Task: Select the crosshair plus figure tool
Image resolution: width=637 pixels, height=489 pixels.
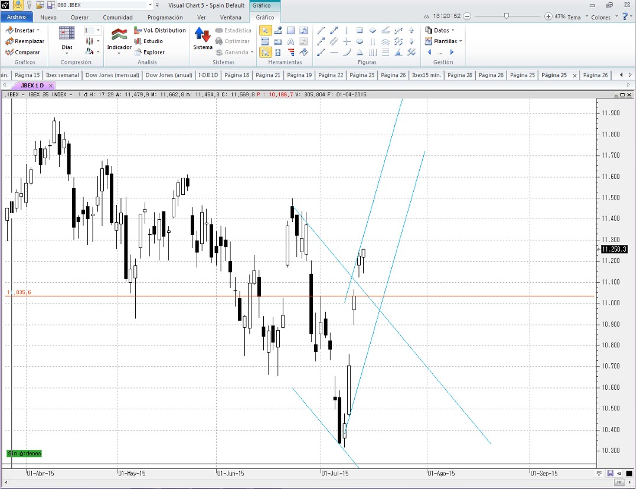Action: click(347, 41)
